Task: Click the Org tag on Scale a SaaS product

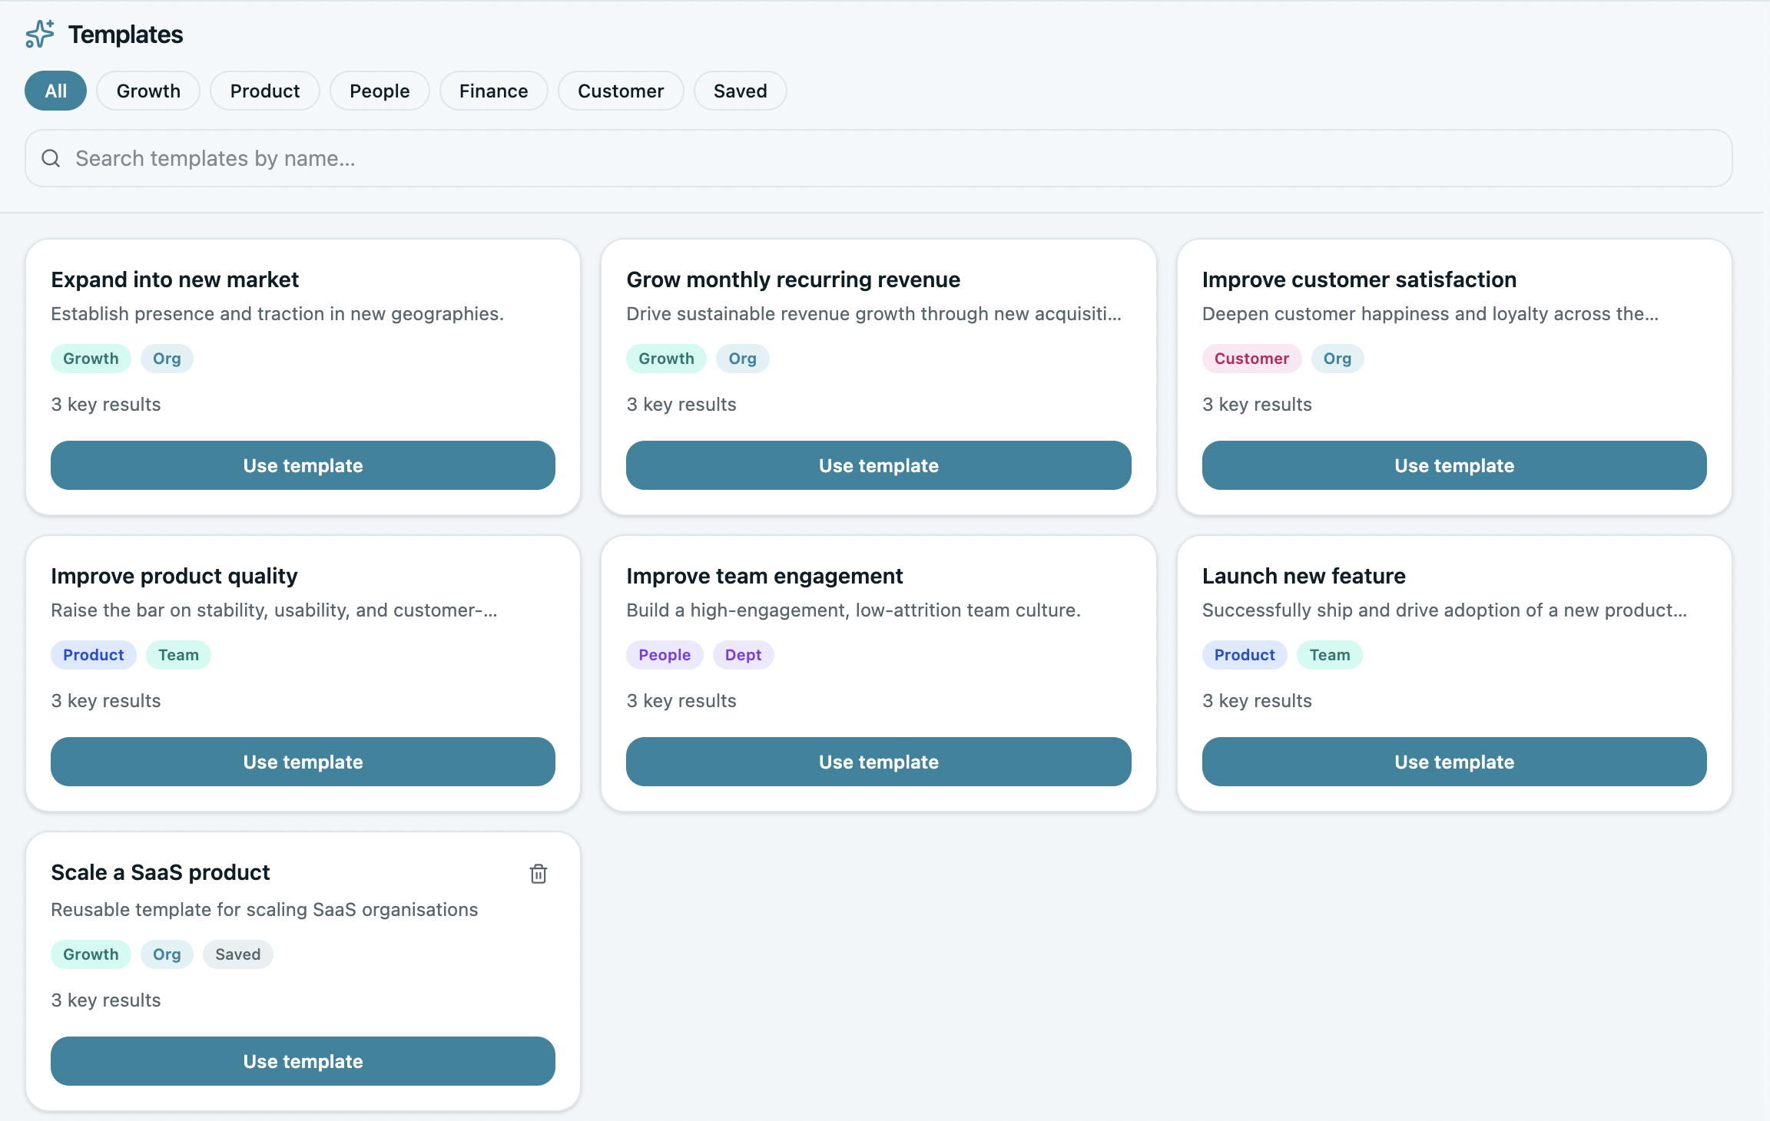Action: [x=167, y=954]
